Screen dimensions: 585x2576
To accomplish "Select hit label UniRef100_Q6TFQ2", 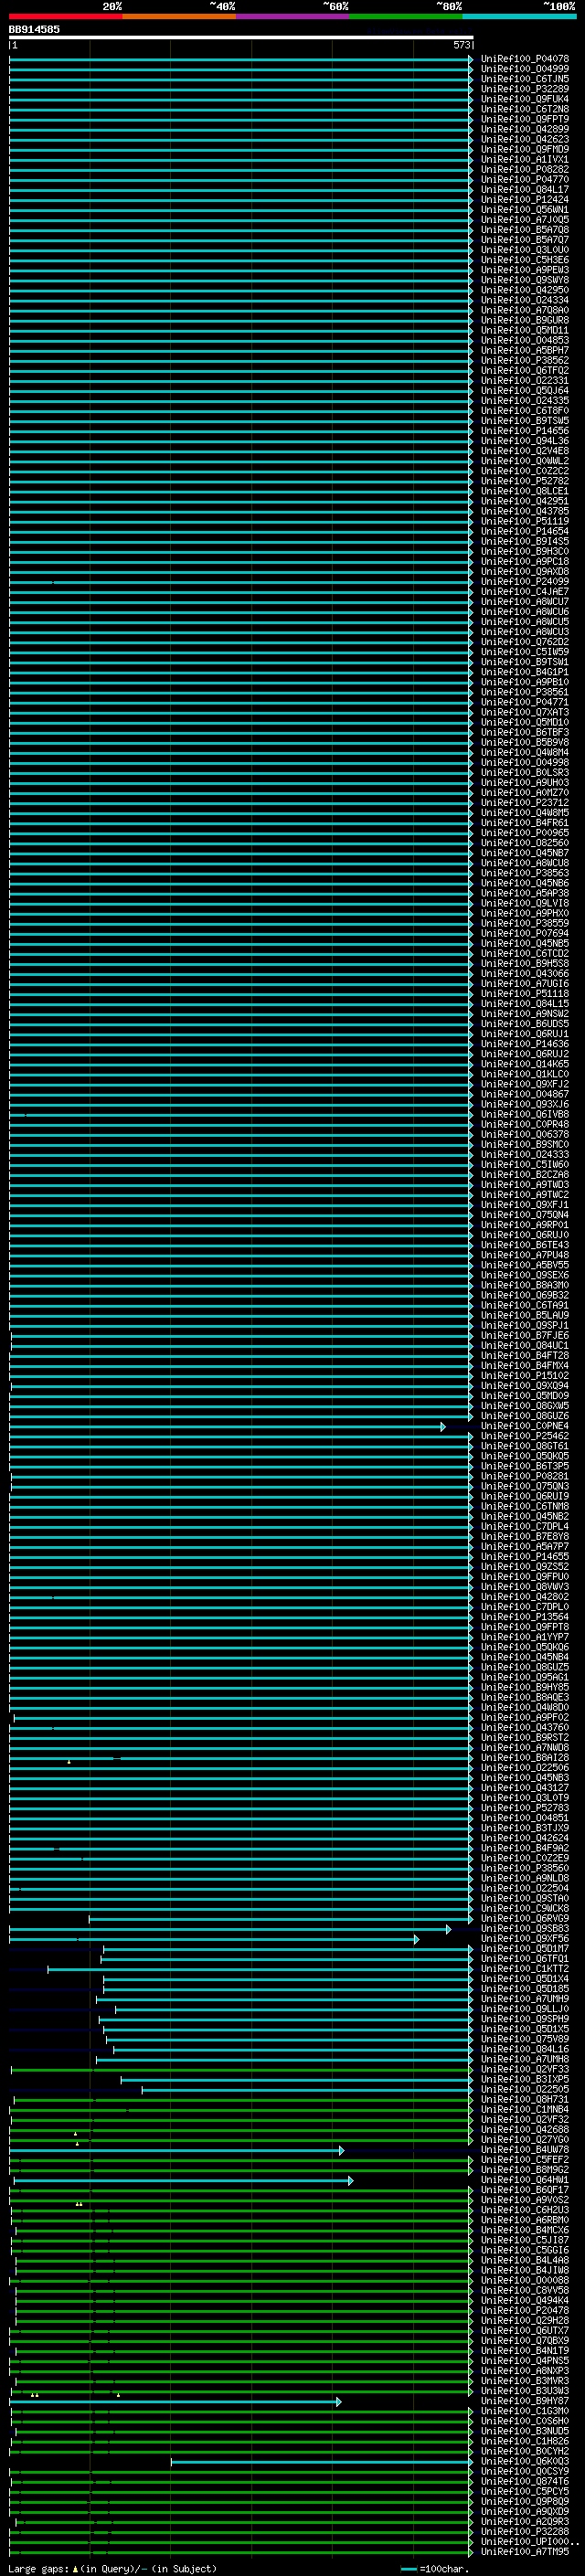I will pos(525,370).
